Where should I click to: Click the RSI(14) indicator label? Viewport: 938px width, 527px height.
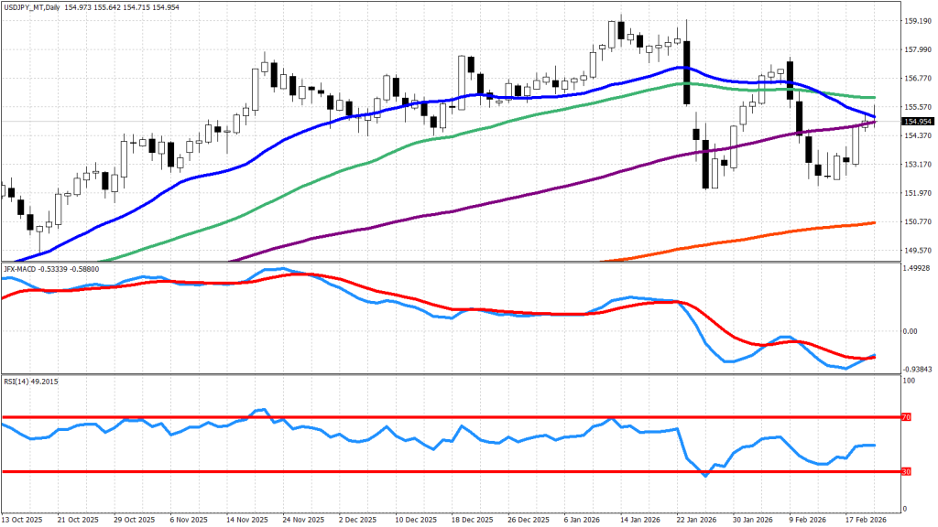[x=18, y=381]
